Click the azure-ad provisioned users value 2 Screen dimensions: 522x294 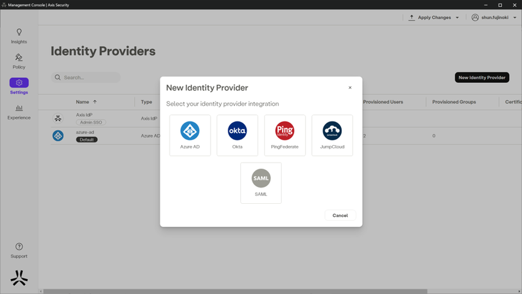click(x=365, y=136)
